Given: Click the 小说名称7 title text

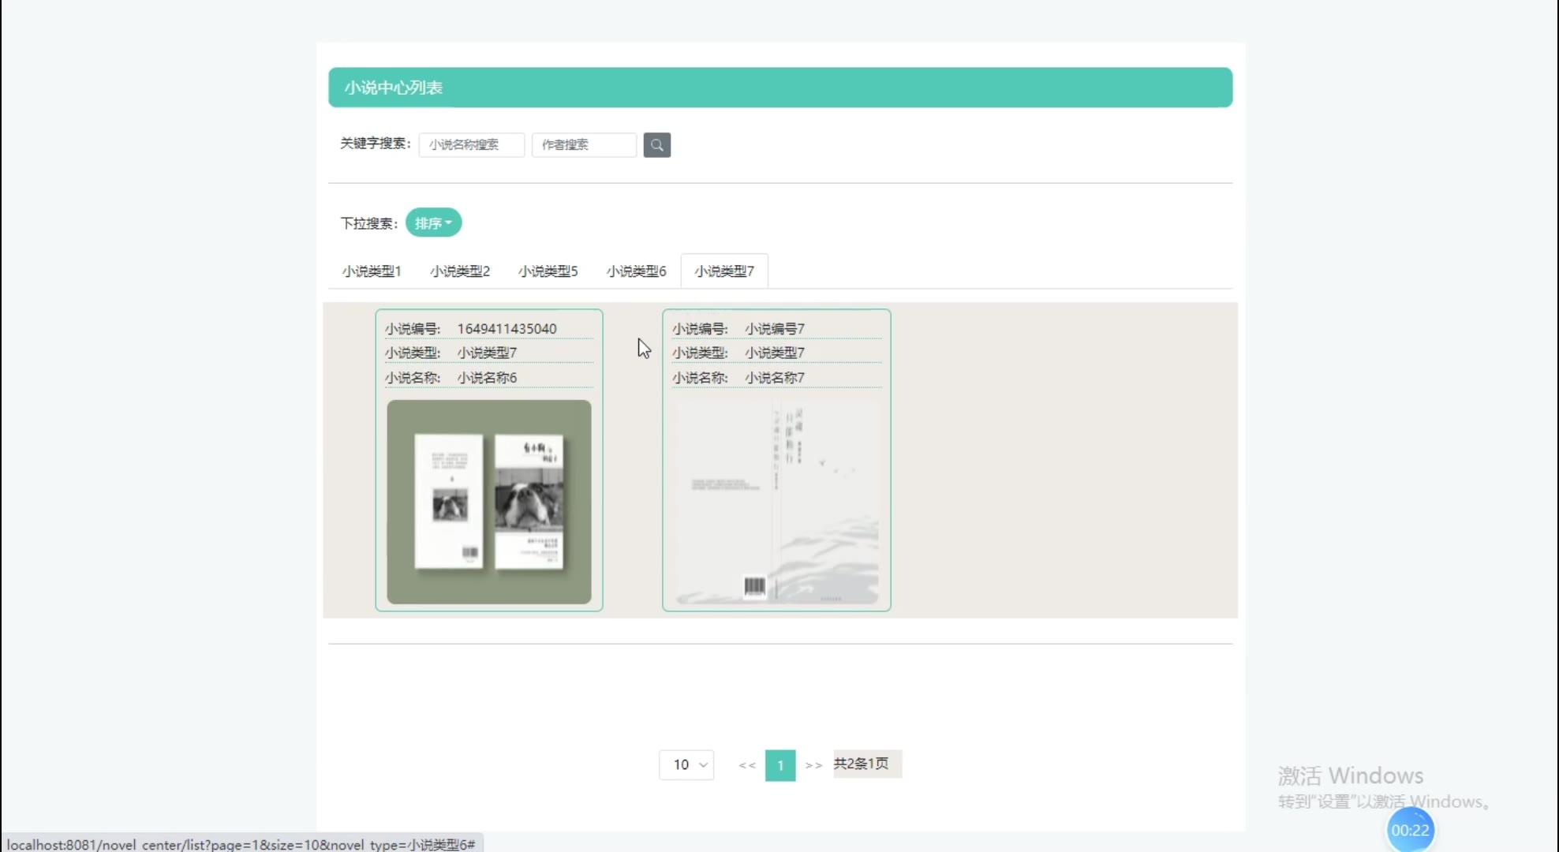Looking at the screenshot, I should tap(775, 378).
